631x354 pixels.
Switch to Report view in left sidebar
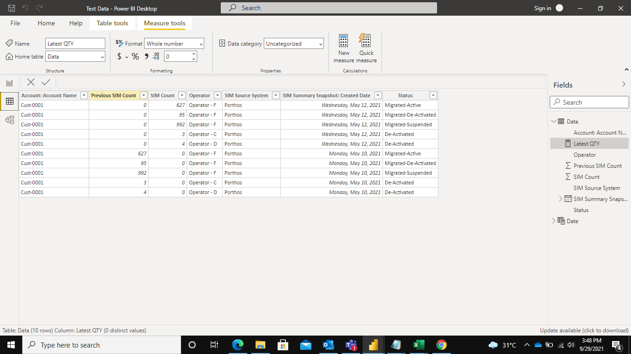[x=10, y=83]
